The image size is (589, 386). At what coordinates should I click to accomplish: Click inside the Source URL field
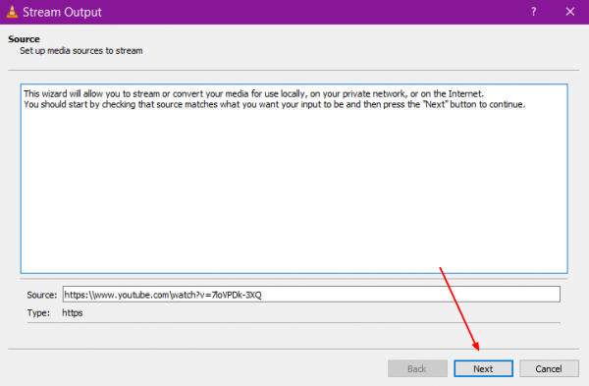(x=311, y=295)
